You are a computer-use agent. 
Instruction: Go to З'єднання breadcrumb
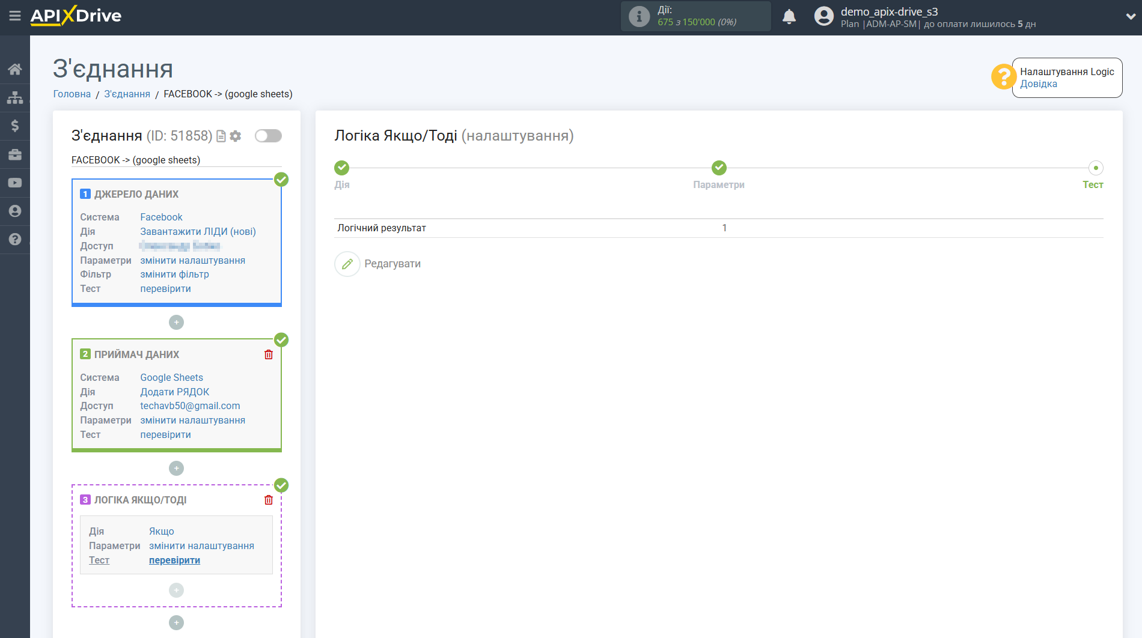point(127,94)
